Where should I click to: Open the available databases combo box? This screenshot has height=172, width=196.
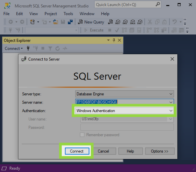(x=52, y=30)
